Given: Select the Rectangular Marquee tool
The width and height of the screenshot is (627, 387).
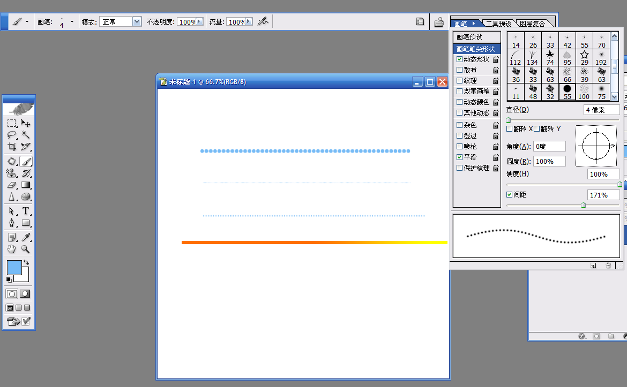Looking at the screenshot, I should pos(12,123).
